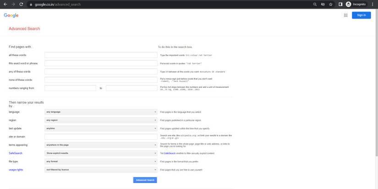The width and height of the screenshot is (378, 189).
Task: Open the usage rights label link
Action: click(16, 170)
